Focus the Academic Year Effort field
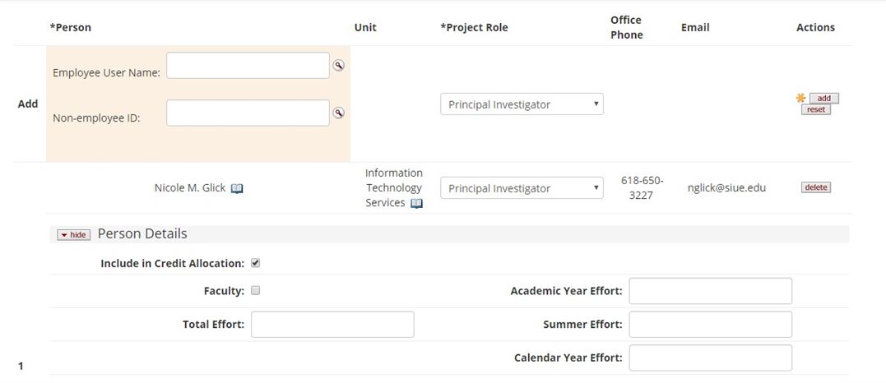 tap(710, 291)
